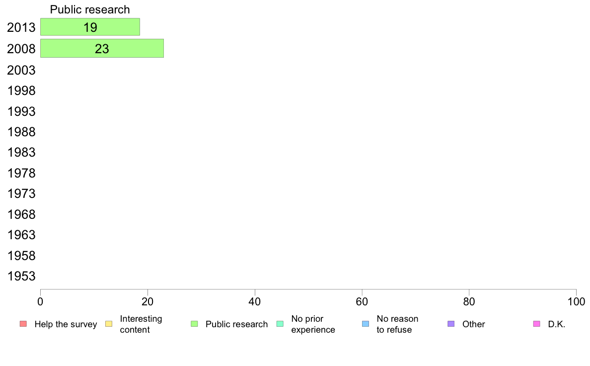Click the red Help the survey swatch
Viewport: 590px width, 366px height.
tap(23, 324)
